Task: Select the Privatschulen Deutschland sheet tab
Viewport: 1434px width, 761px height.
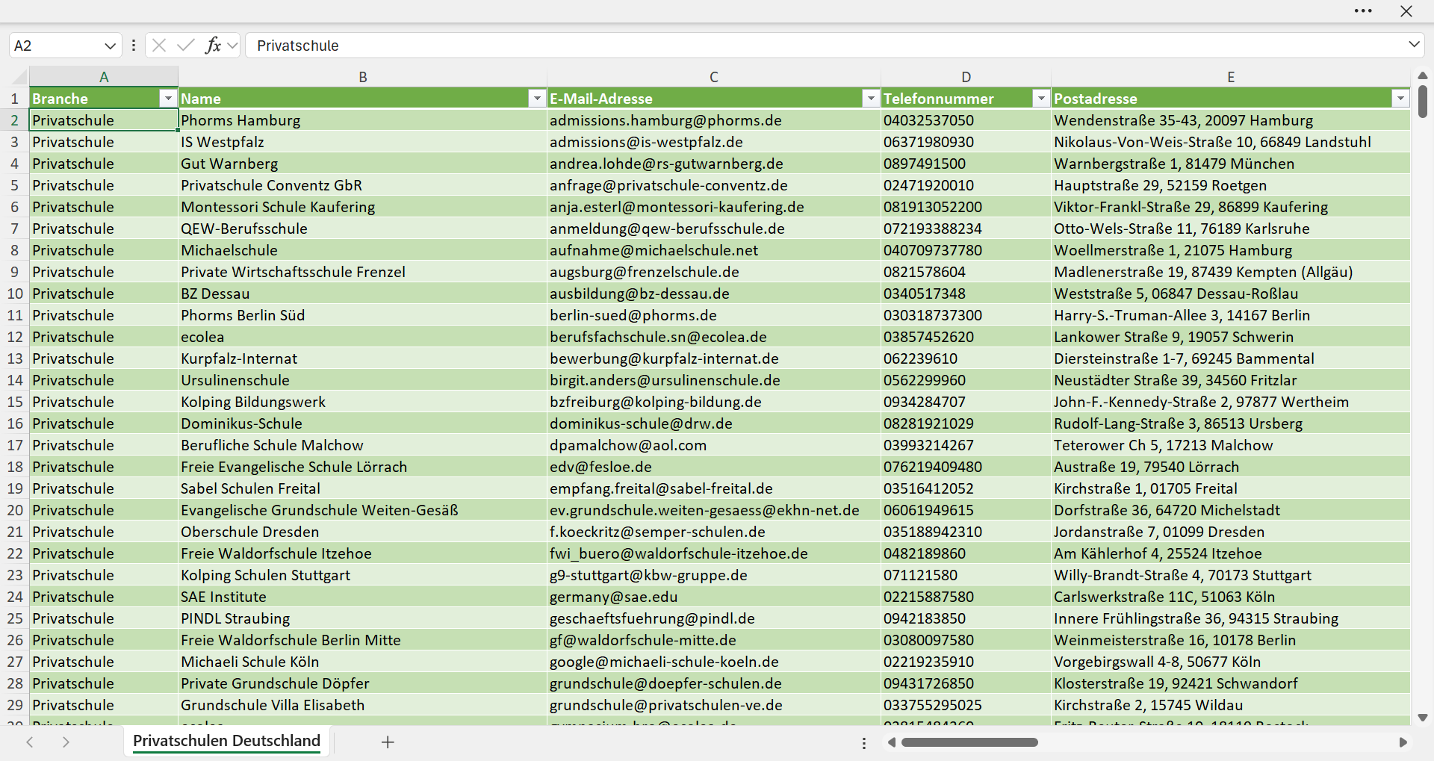Action: (226, 741)
